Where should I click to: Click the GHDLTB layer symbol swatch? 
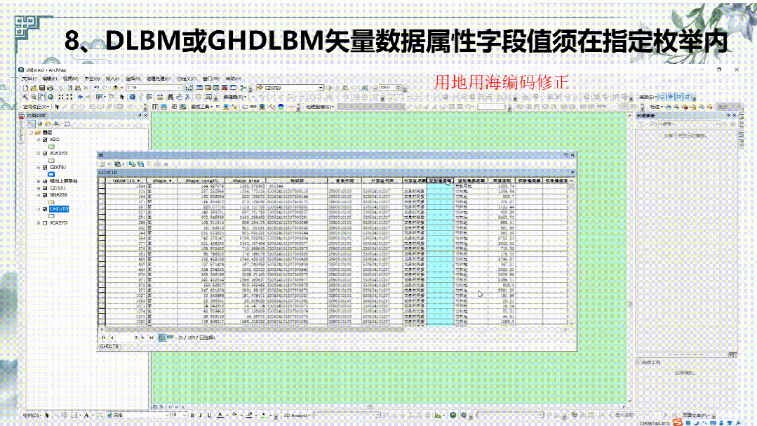pyautogui.click(x=51, y=216)
